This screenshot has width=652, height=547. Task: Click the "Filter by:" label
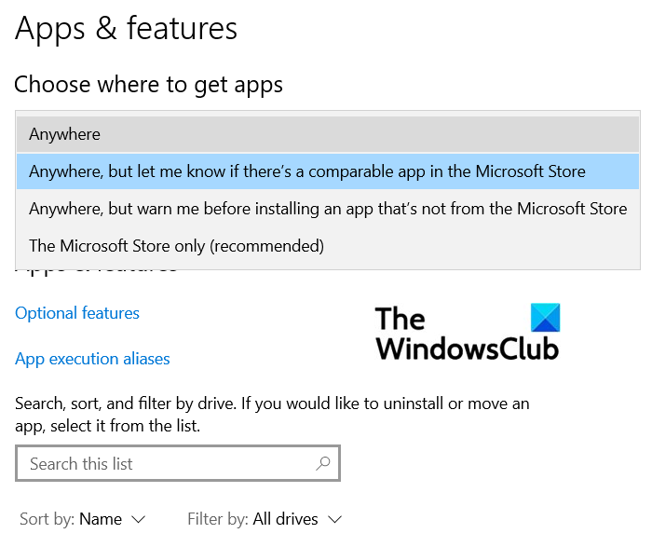[x=218, y=519]
